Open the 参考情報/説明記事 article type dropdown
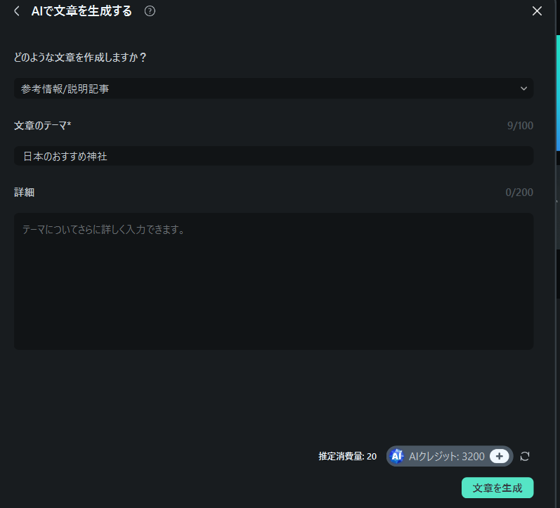The image size is (560, 508). (x=273, y=89)
